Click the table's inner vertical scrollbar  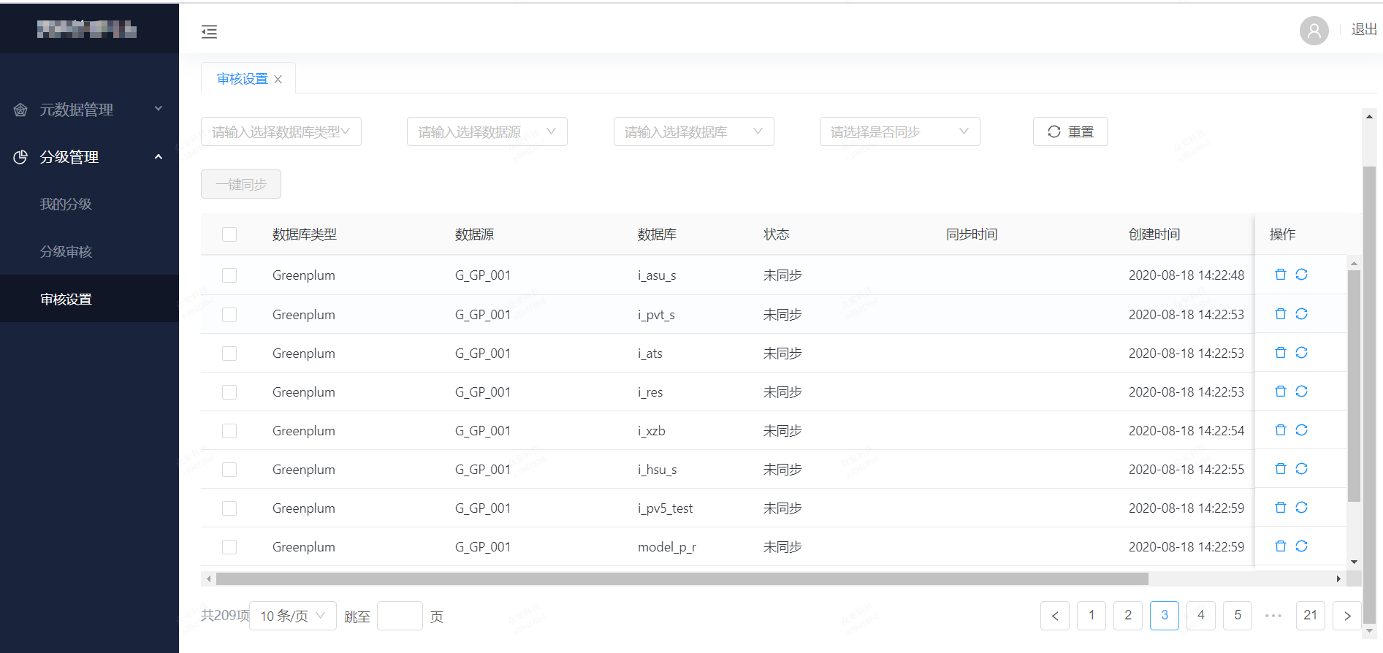coord(1354,386)
